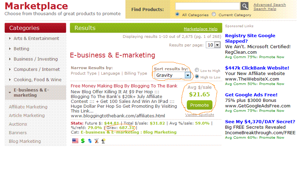Select the Current Category radio button
This screenshot has height=181, width=300.
[x=214, y=14]
